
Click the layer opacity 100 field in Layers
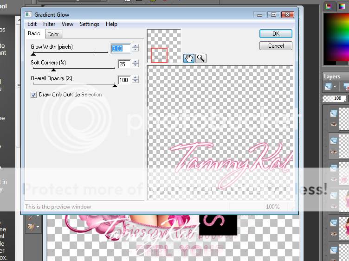point(334,98)
